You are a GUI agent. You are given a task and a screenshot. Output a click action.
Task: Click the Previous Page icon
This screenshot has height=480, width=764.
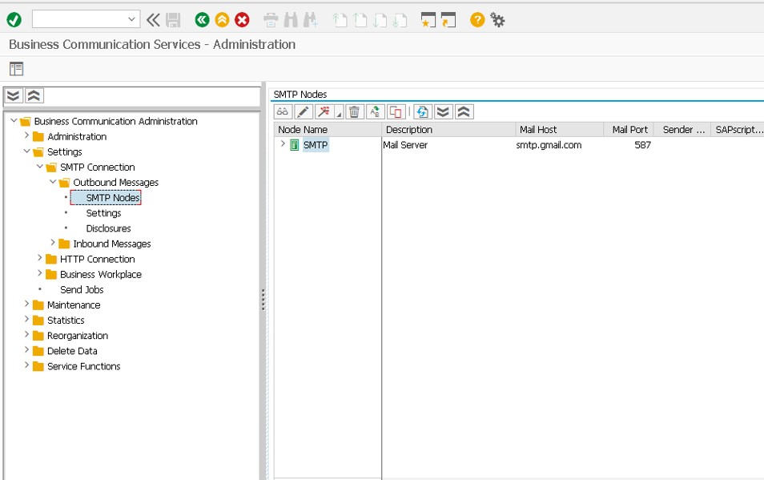coord(360,20)
